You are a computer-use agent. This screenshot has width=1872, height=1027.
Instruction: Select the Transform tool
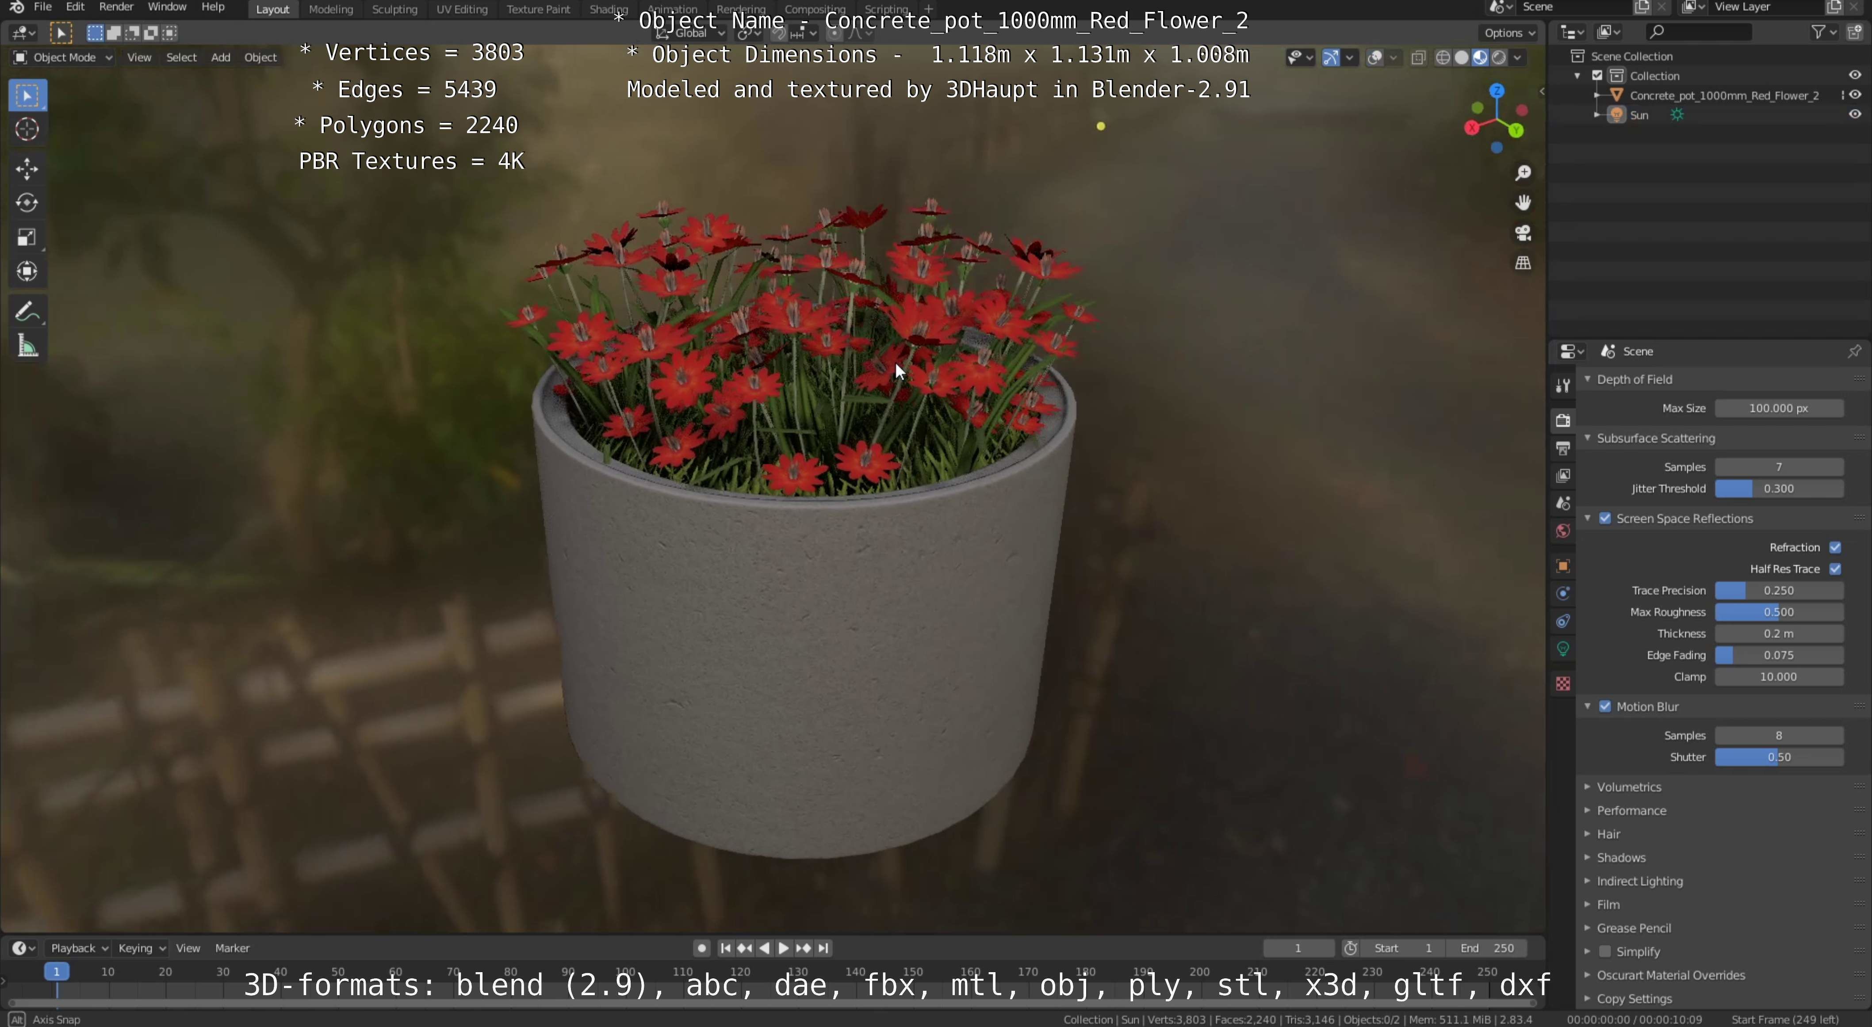pos(27,271)
